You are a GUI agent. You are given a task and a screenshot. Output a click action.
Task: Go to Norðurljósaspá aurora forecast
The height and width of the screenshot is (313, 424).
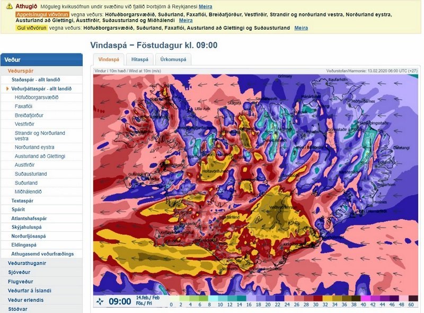29,236
